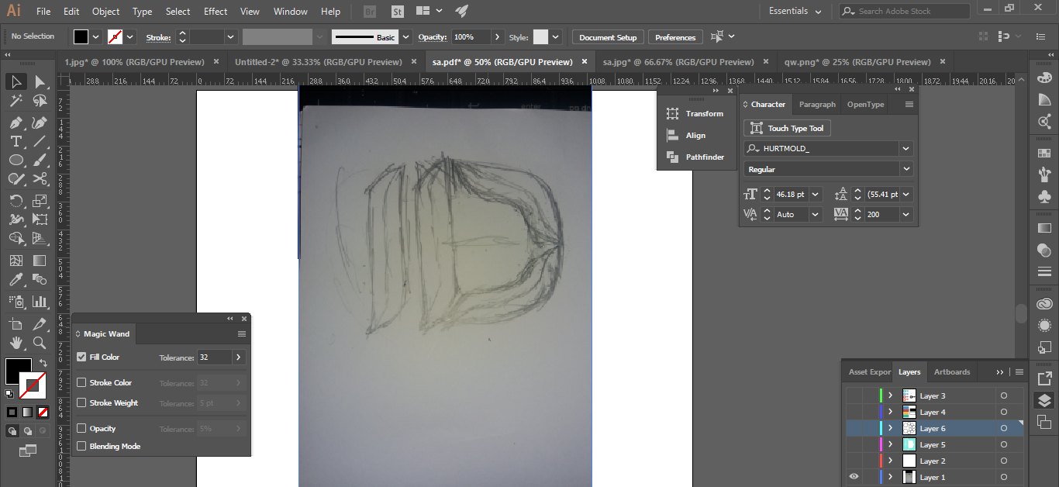Select the Type tool
Screen dimensions: 1059x487
pos(16,141)
